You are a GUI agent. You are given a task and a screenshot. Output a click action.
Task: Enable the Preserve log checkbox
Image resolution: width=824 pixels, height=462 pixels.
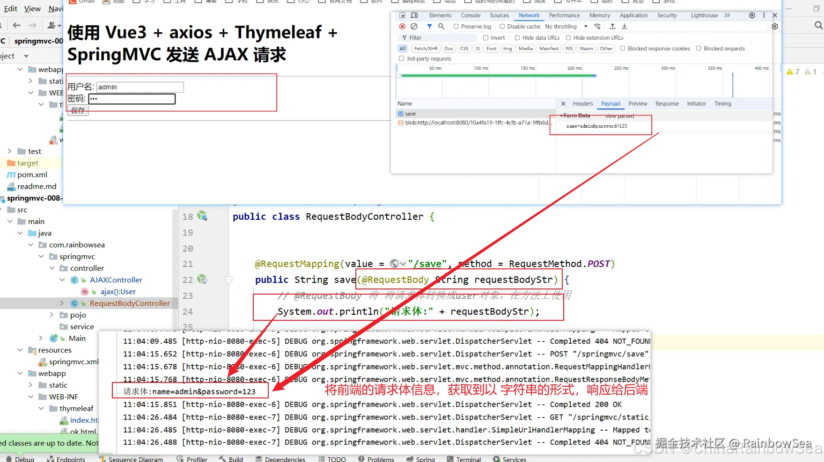pos(456,27)
